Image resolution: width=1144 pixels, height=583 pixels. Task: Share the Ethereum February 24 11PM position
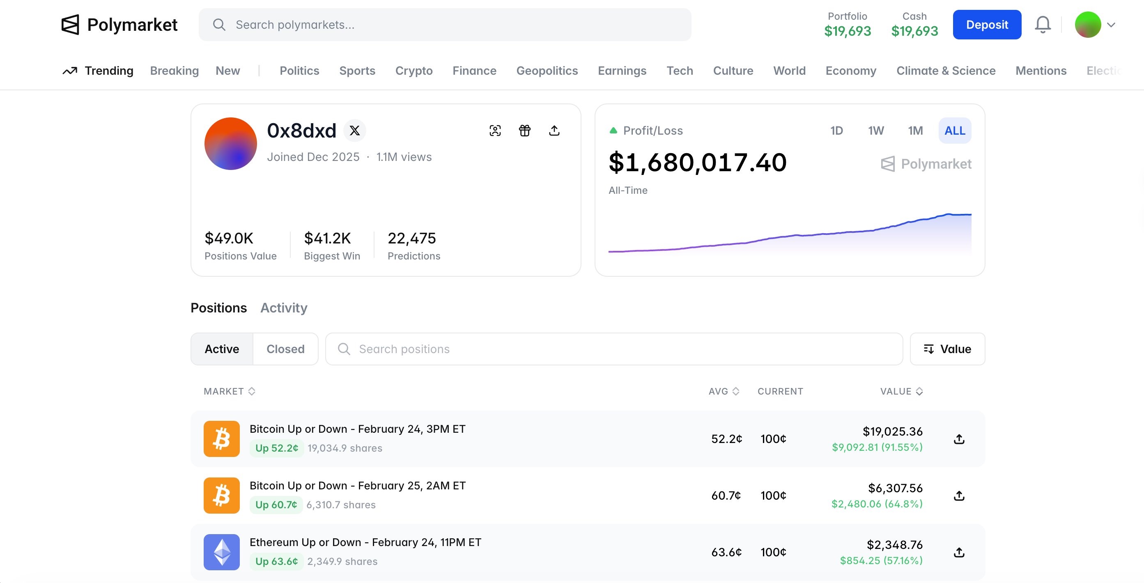(x=959, y=552)
